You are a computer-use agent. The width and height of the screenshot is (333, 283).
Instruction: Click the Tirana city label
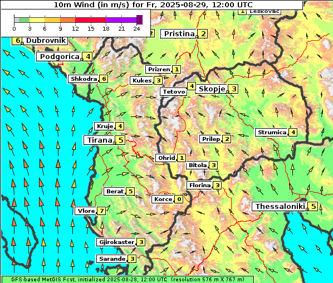pyautogui.click(x=99, y=140)
